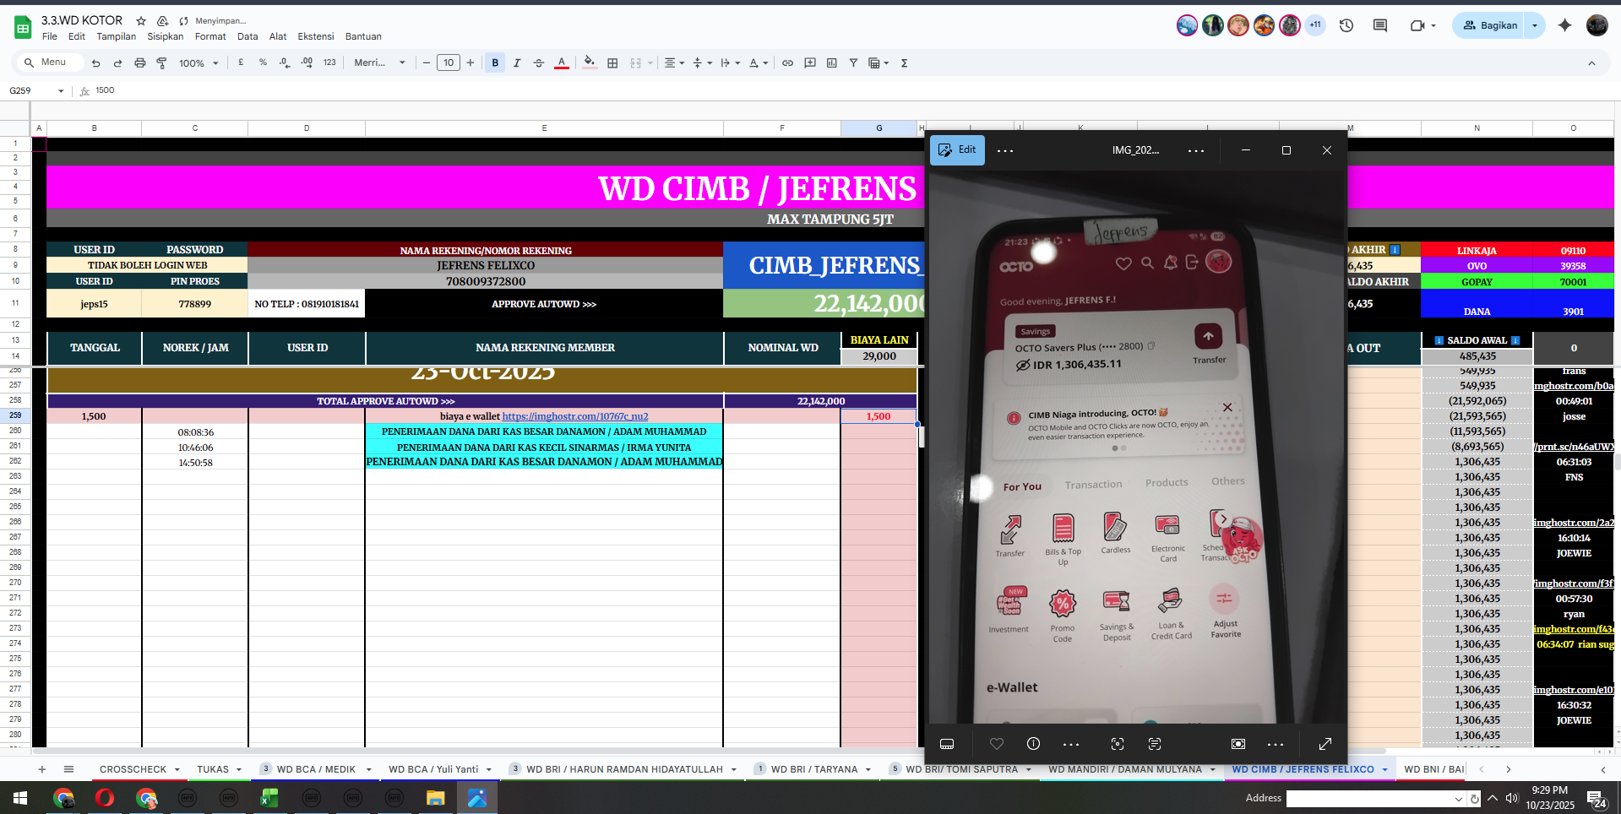Open the Tampilan menu
This screenshot has height=814, width=1621.
click(116, 36)
